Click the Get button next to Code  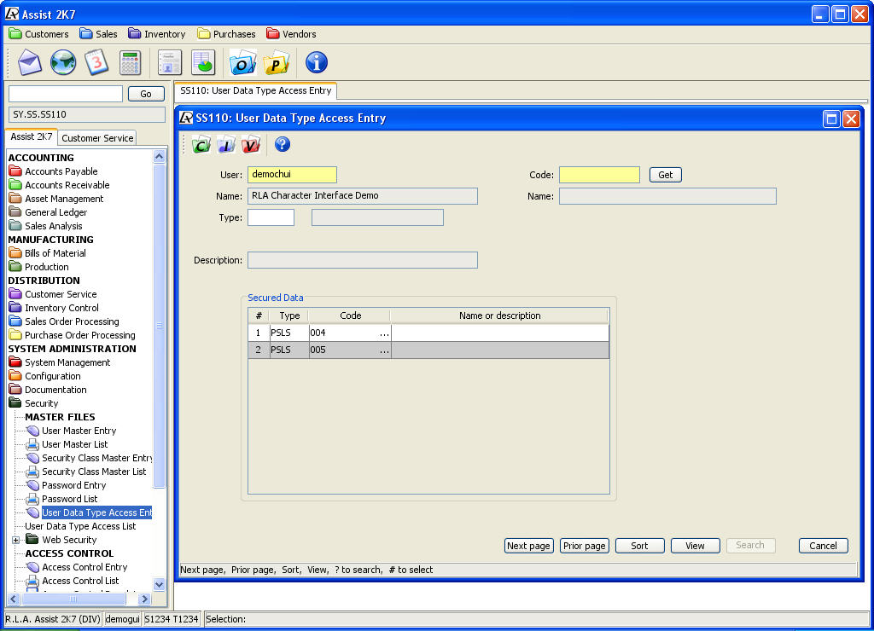click(666, 175)
